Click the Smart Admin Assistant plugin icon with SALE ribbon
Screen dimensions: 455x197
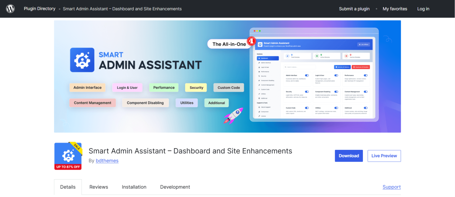click(x=68, y=156)
